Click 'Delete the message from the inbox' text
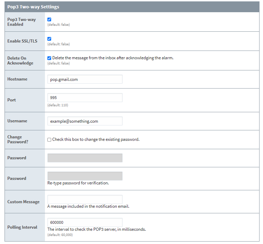Image resolution: width=263 pixels, height=244 pixels. pos(84,58)
